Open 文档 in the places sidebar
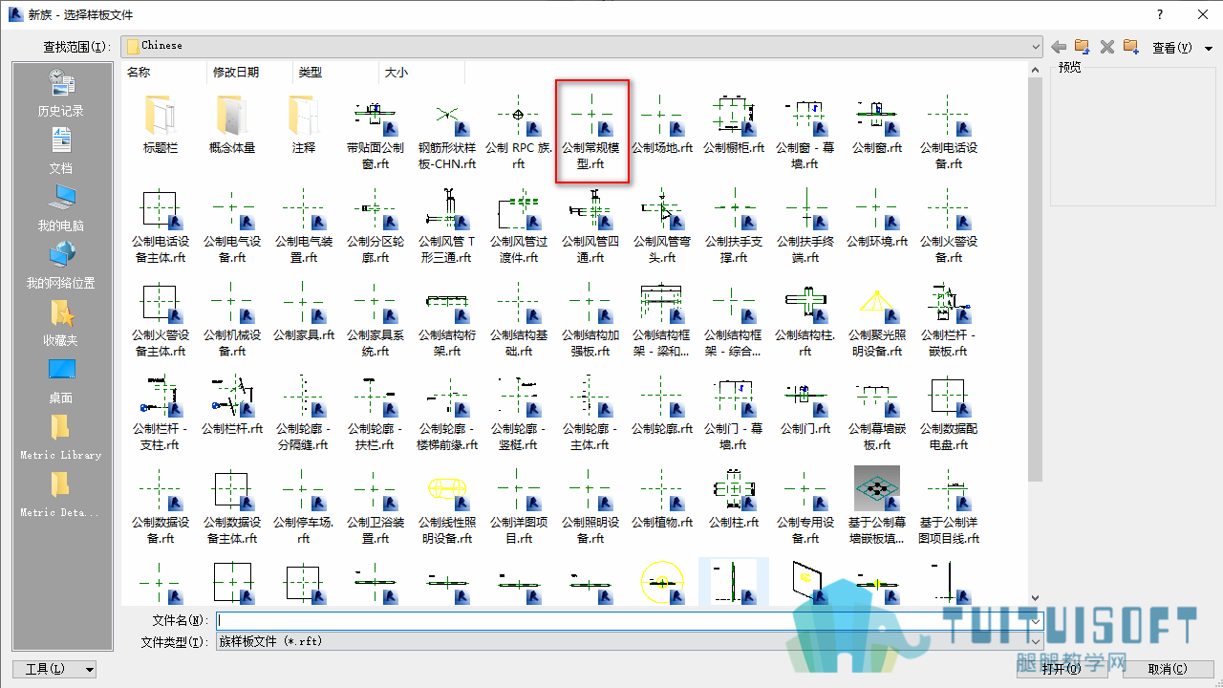Viewport: 1223px width, 688px height. (x=61, y=151)
